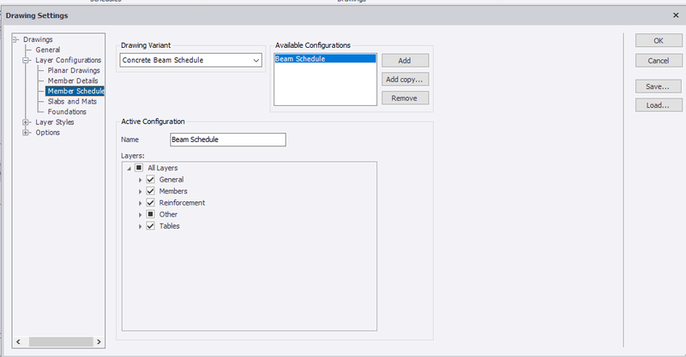The image size is (686, 357).
Task: Click tree scrollbar right arrow
Action: click(99, 342)
